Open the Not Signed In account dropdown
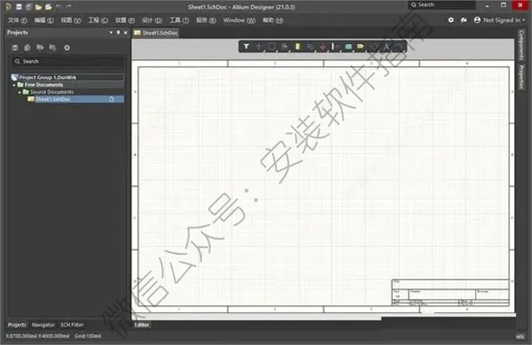The width and height of the screenshot is (532, 345). (x=500, y=20)
